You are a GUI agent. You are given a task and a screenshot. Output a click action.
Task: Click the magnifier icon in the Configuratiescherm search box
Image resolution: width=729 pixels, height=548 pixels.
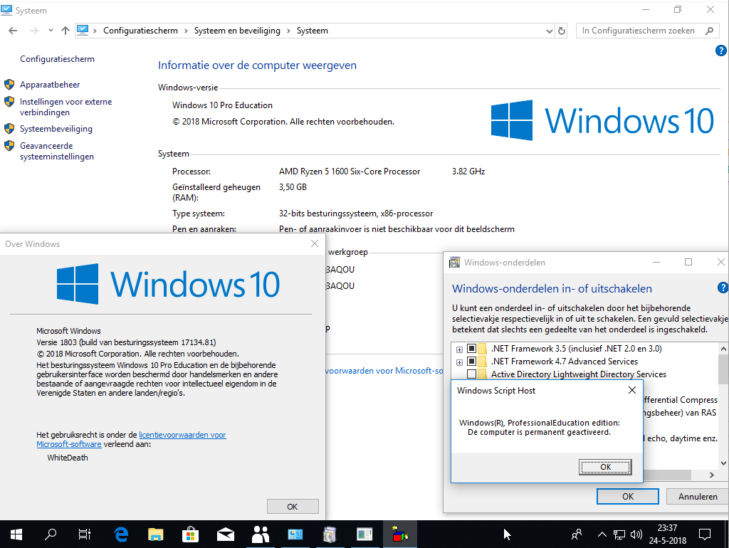click(709, 31)
